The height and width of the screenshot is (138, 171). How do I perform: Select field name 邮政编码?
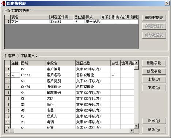pyautogui.click(x=61, y=93)
